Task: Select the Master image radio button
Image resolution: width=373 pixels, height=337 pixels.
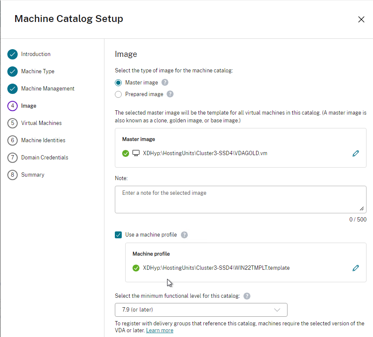Action: coord(118,83)
